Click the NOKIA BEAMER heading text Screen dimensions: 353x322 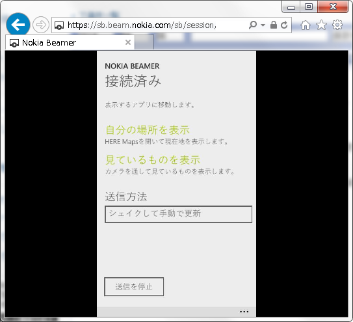(x=132, y=66)
